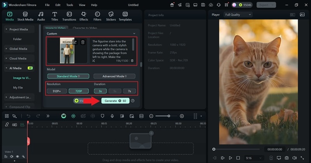Image resolution: width=311 pixels, height=163 pixels.
Task: Click the player stop button
Action: [238, 158]
